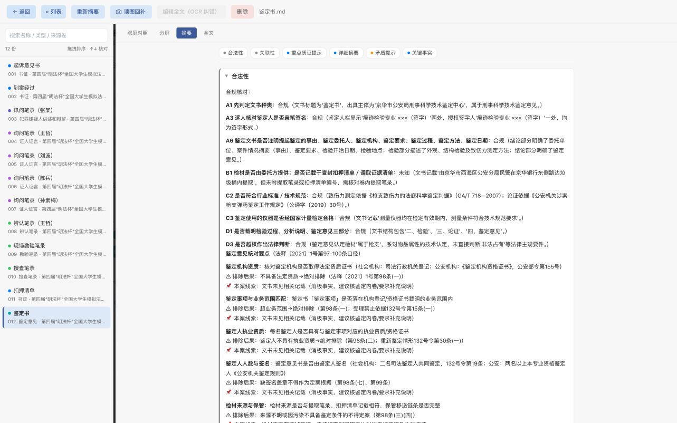This screenshot has width=677, height=423.
Task: Click the 拖拽排序 · 核对 sort control
Action: 88,49
